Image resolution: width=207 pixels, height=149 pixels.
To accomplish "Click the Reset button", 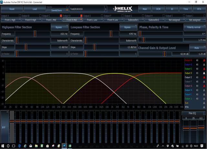I will (x=12, y=9).
